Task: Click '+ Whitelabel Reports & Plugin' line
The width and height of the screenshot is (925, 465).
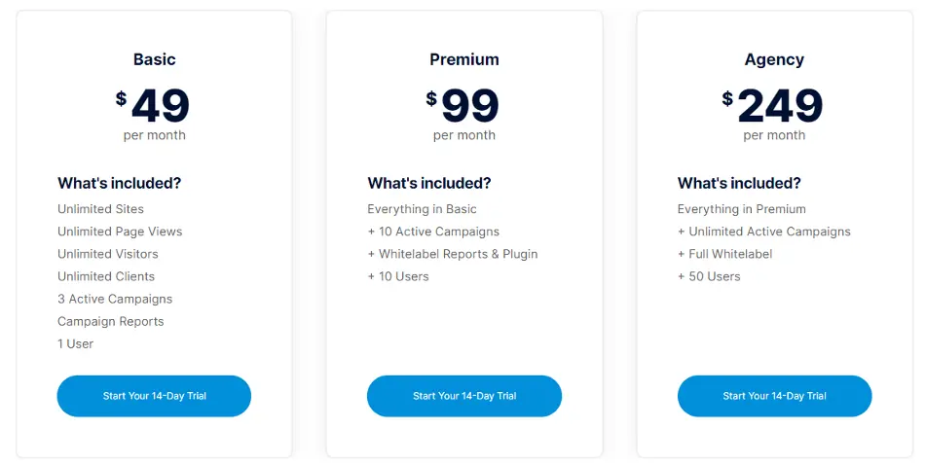Action: coord(453,254)
